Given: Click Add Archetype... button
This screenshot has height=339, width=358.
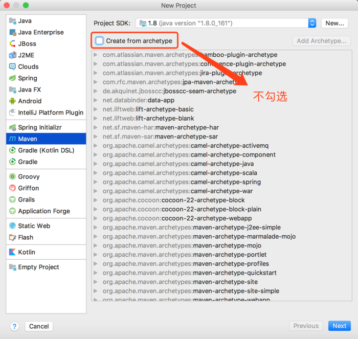Looking at the screenshot, I should (322, 41).
